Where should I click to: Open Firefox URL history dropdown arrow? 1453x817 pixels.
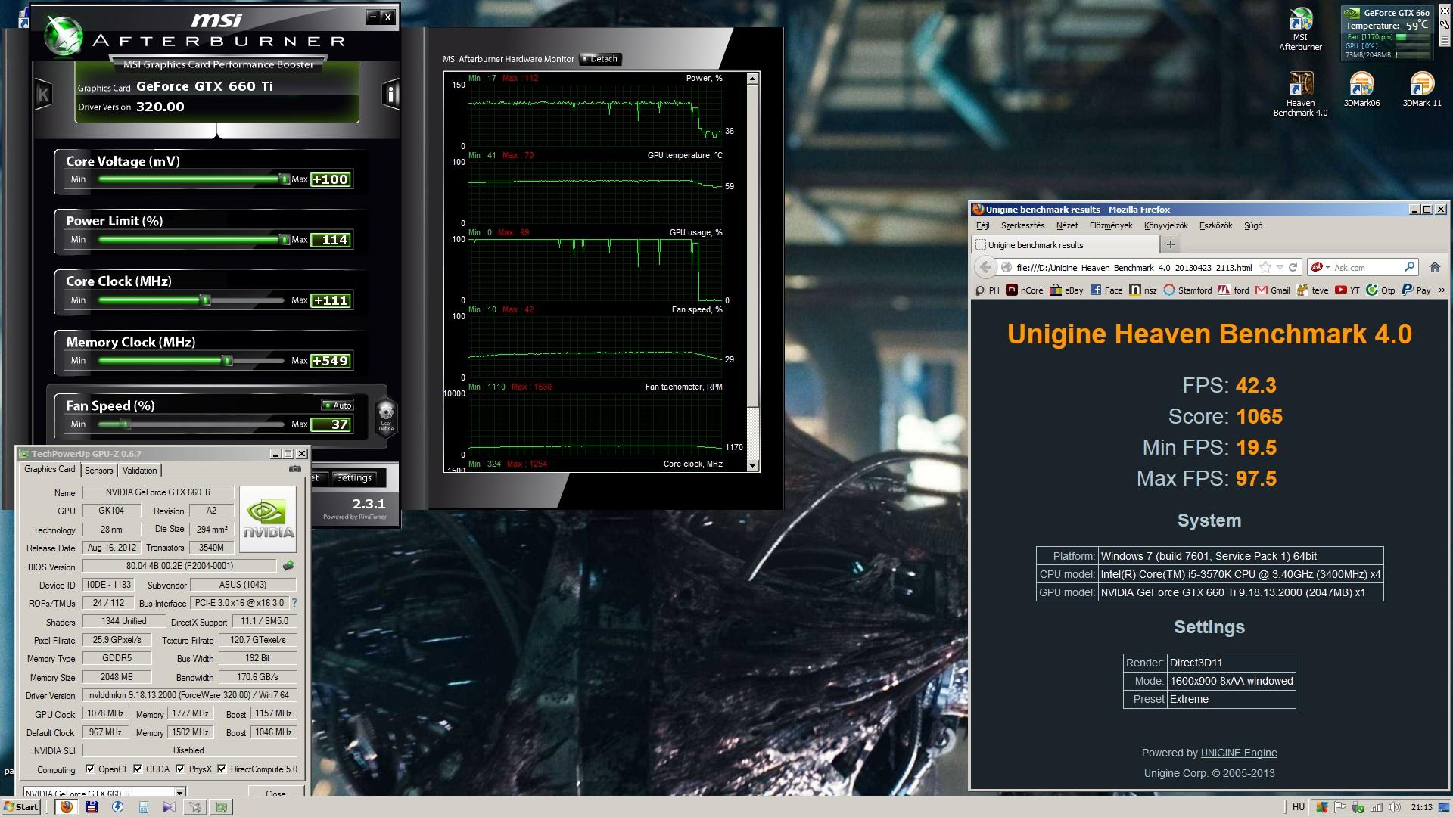point(1280,267)
